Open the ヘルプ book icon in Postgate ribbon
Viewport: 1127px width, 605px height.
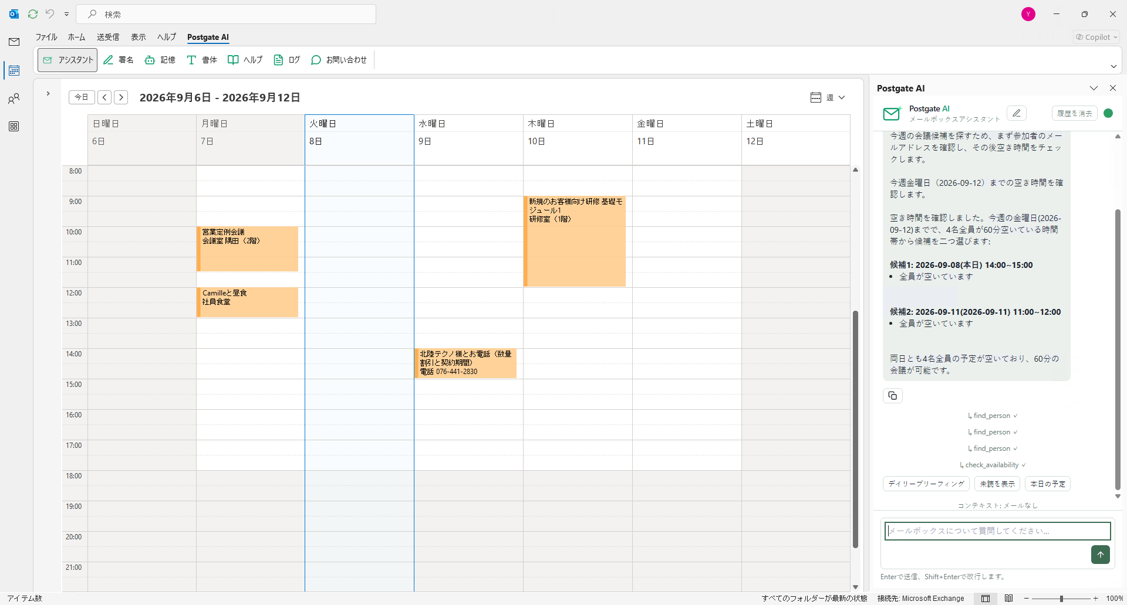coord(245,60)
